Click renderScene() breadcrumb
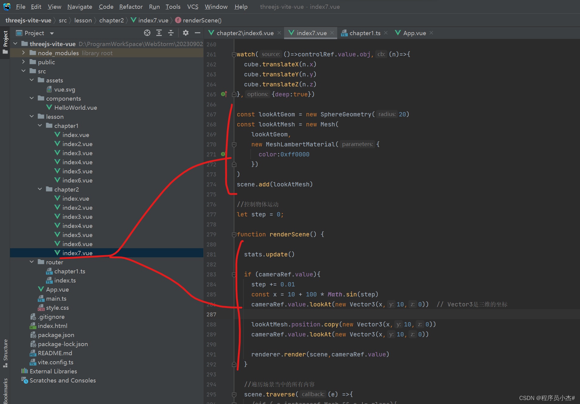 (x=198, y=20)
